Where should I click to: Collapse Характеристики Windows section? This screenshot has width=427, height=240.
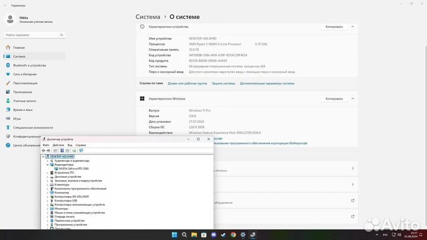353,99
